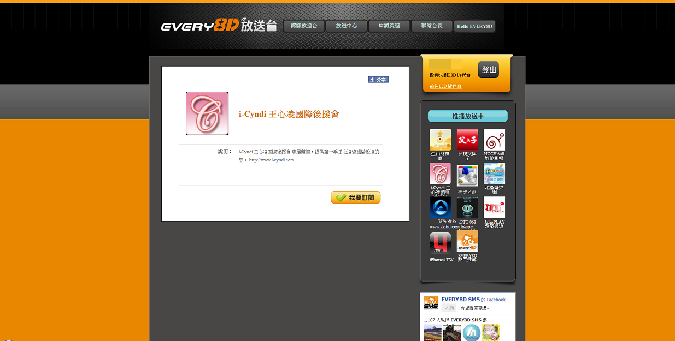
Task: Open the 橘子之家 disc channel icon
Action: pyautogui.click(x=467, y=176)
